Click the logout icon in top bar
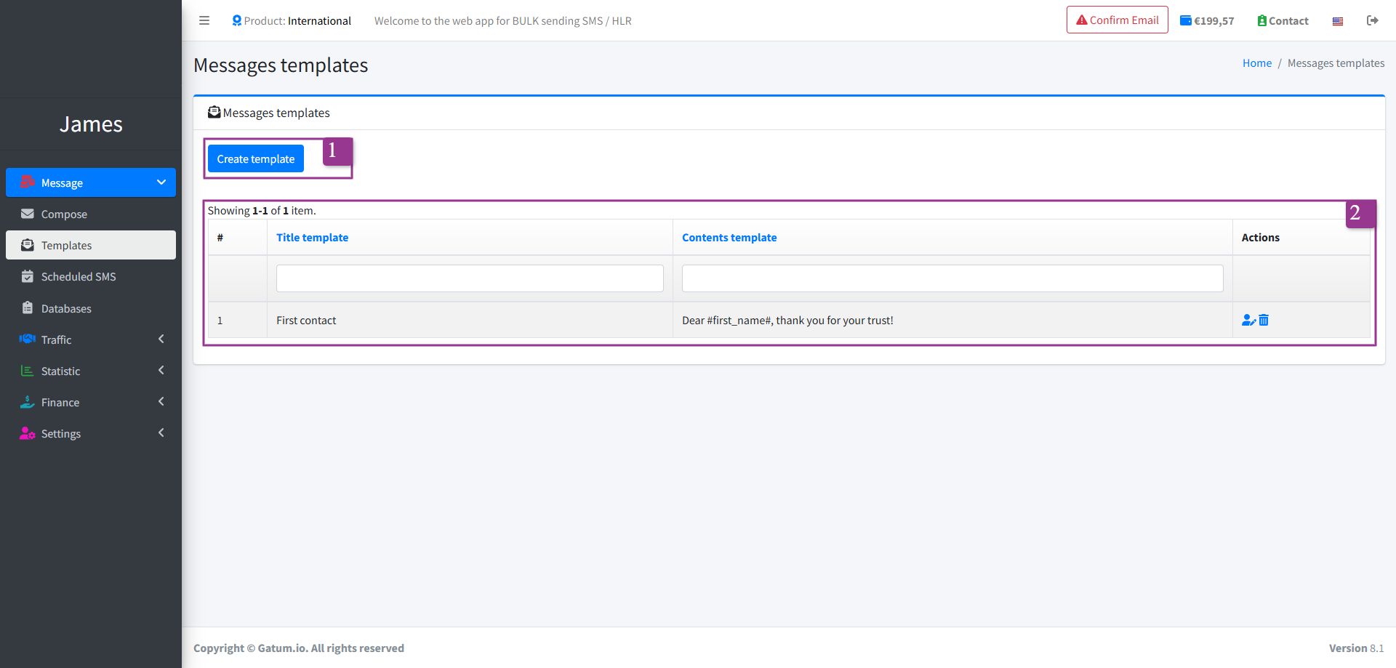 (1372, 20)
